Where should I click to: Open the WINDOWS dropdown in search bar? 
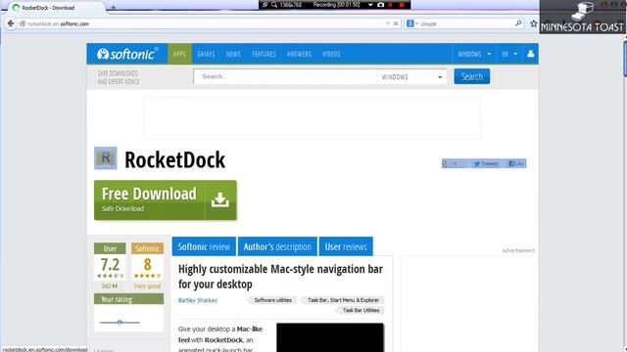[411, 77]
